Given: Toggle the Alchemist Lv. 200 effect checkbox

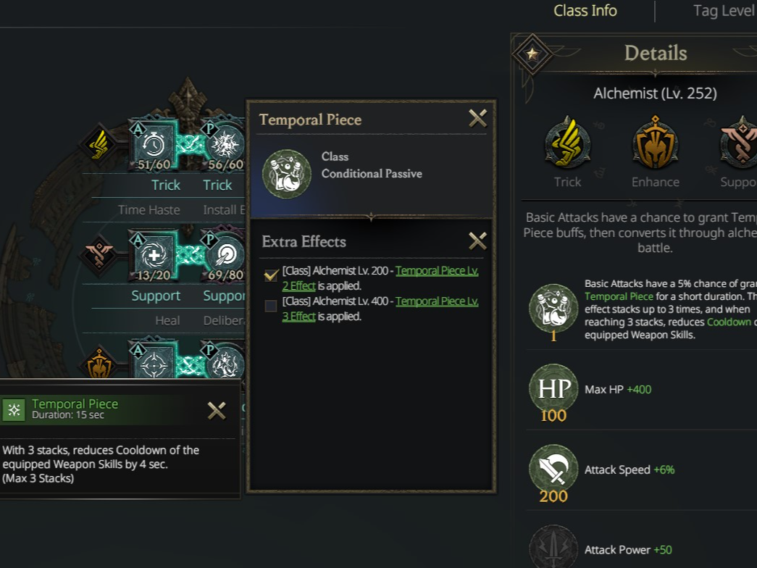Looking at the screenshot, I should pos(271,275).
